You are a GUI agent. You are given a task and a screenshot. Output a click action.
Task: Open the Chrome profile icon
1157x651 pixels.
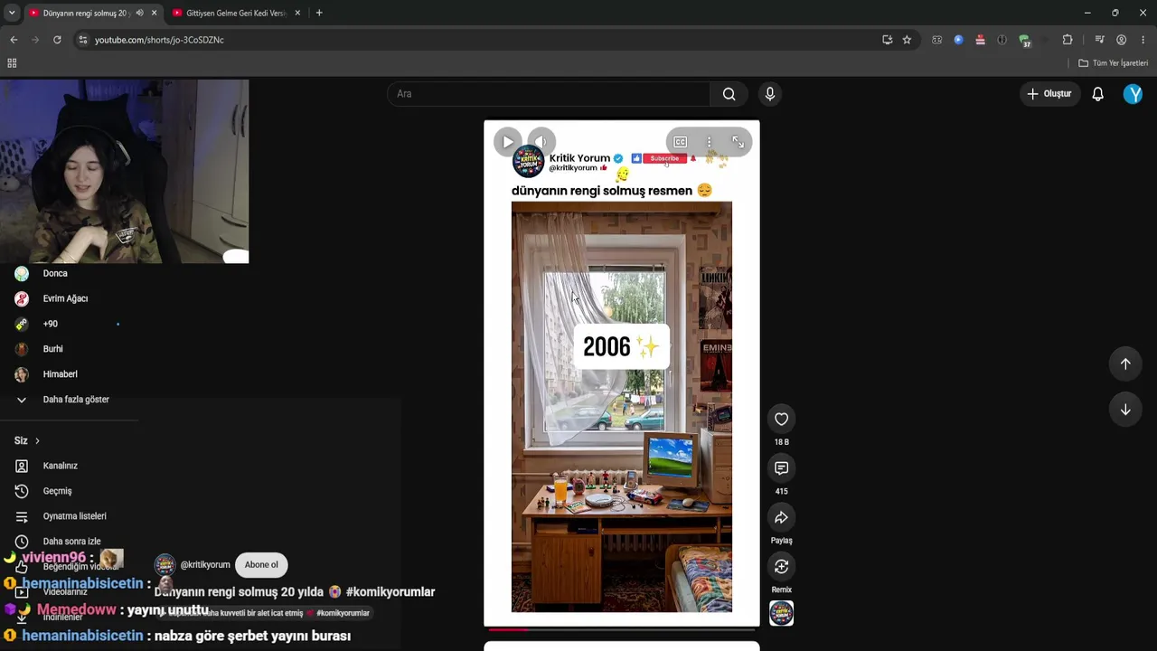pos(1122,40)
